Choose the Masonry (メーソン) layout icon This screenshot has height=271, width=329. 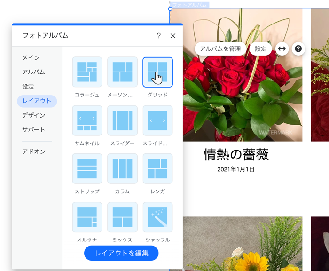tap(122, 72)
